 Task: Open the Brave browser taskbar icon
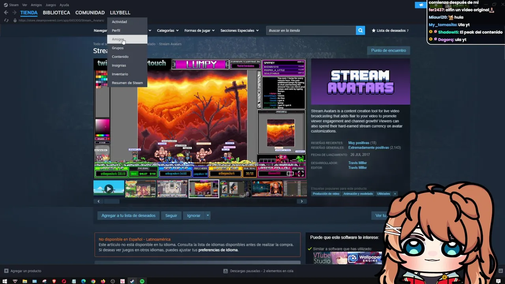coord(54,281)
